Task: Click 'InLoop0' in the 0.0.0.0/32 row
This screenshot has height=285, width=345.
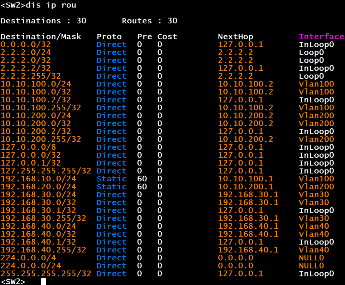Action: coord(316,44)
